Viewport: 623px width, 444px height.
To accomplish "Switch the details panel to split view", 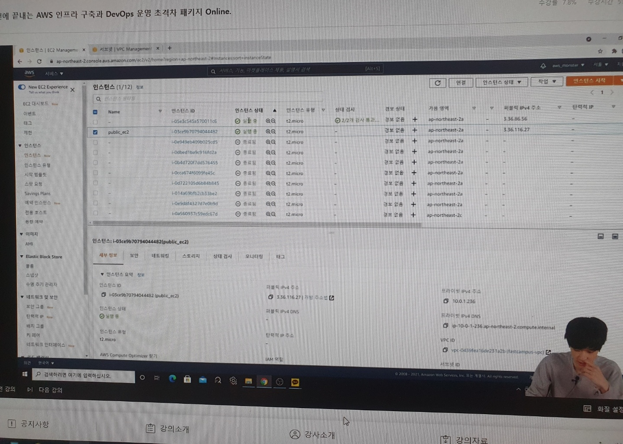I will point(600,236).
